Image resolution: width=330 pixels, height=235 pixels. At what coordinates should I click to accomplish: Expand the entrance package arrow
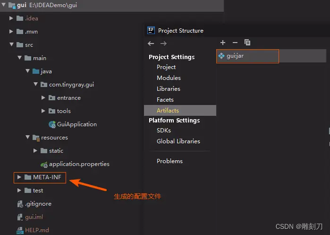pyautogui.click(x=43, y=98)
